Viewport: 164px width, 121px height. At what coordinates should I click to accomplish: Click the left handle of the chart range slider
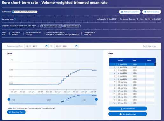point(9,99)
